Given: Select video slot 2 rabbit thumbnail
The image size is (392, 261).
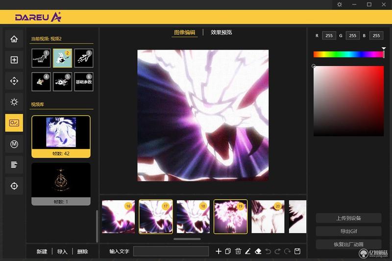Looking at the screenshot, I should click(x=63, y=58).
